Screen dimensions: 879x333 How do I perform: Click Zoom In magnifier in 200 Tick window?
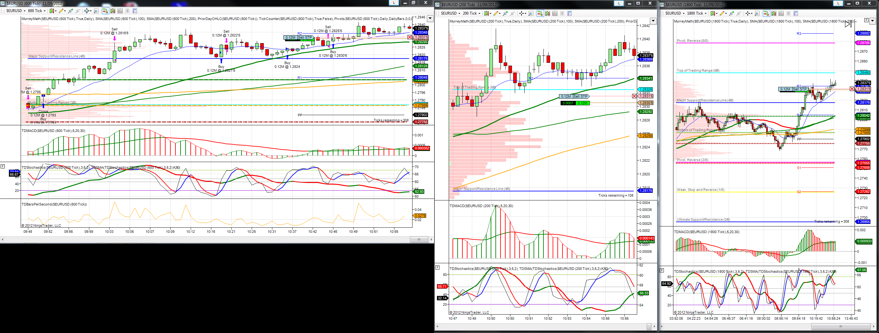coord(505,14)
